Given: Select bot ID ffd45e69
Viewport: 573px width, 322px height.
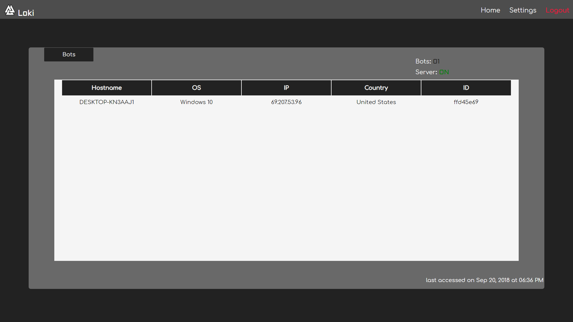Looking at the screenshot, I should [x=466, y=102].
